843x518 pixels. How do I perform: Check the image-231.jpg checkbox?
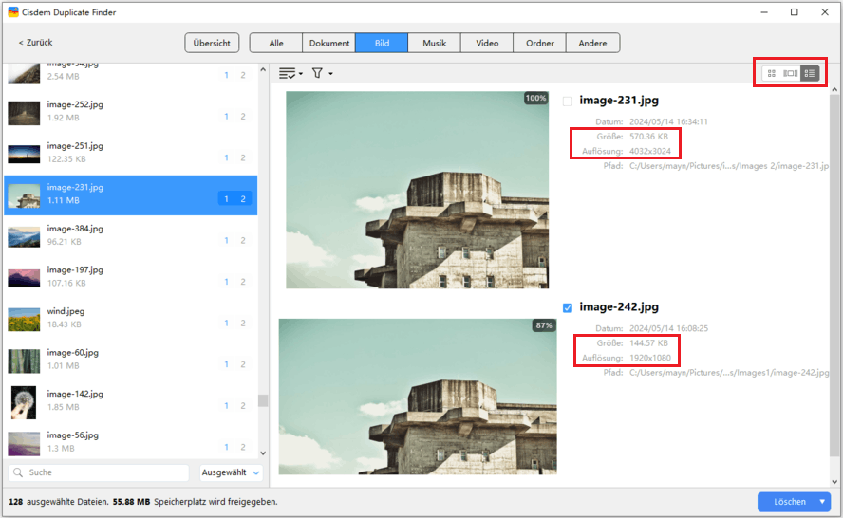point(567,101)
